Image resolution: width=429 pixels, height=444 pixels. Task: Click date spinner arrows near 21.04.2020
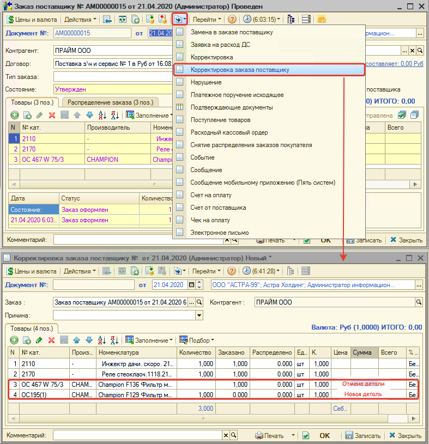point(200,285)
